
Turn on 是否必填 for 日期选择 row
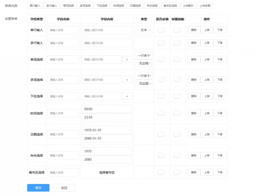161,134
